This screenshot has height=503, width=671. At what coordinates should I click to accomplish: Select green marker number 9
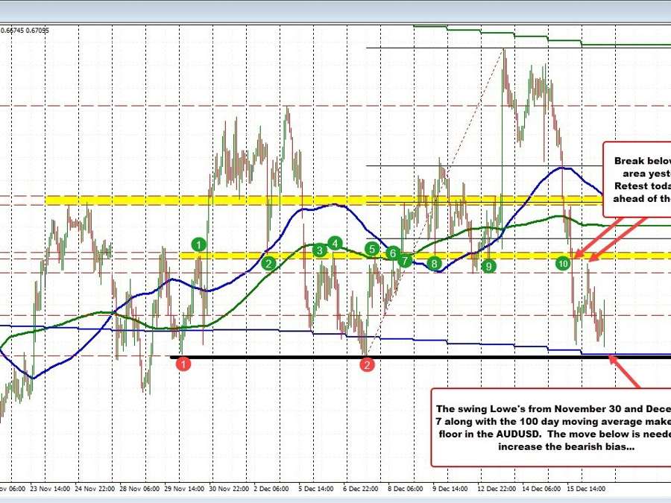click(x=488, y=266)
